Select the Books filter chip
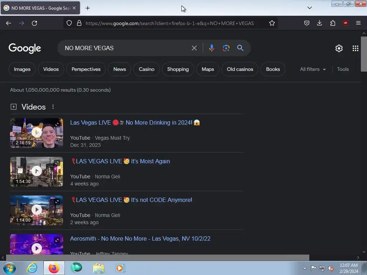Viewport: 367px width, 275px height. tap(273, 69)
